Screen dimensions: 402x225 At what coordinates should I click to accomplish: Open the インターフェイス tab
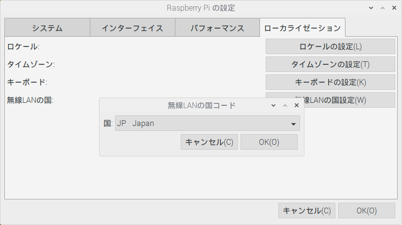click(x=132, y=28)
